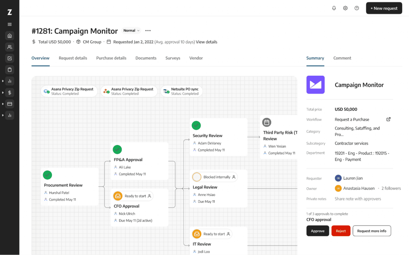Image resolution: width=409 pixels, height=255 pixels.
Task: Click Adam DeVaney assignee in Security Review
Action: coord(209,143)
